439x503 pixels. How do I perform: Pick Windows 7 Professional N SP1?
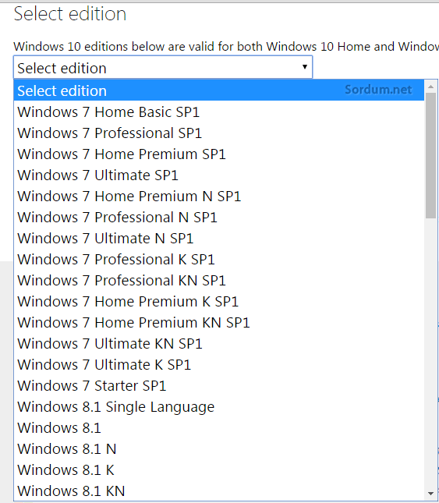click(219, 217)
